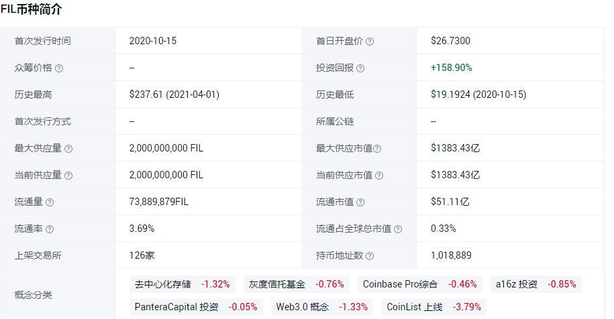
Task: Click help icon beside 持币地址数
Action: coord(370,256)
